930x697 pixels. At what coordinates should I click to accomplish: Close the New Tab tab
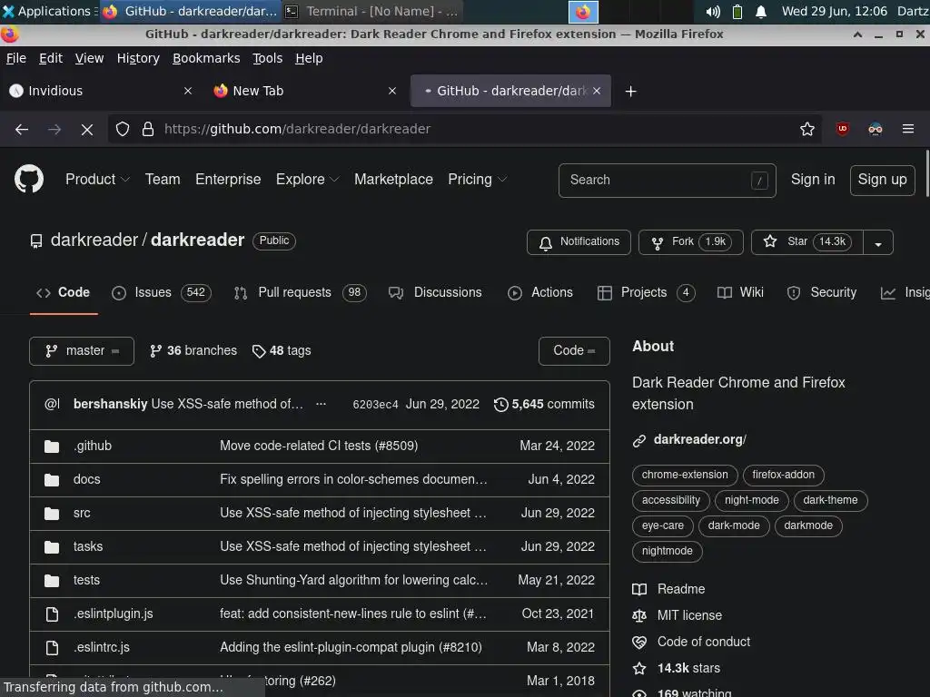pos(392,91)
